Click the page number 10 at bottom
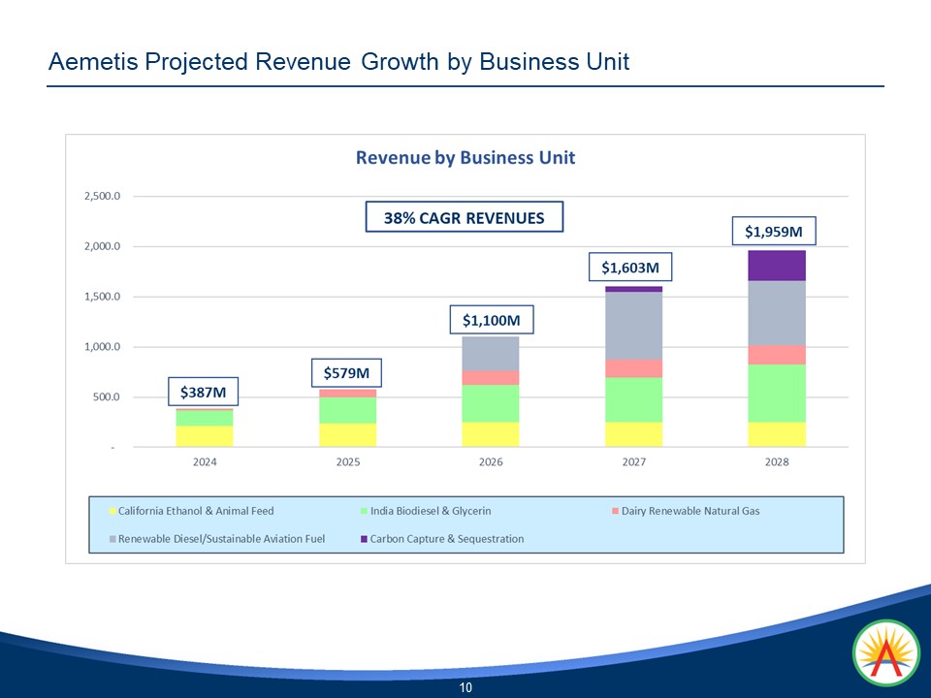The width and height of the screenshot is (931, 698). [x=465, y=685]
